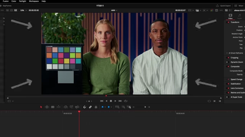Viewport: 245px width, 137px height.
Task: Stop viewer playback
Action: click(x=111, y=101)
